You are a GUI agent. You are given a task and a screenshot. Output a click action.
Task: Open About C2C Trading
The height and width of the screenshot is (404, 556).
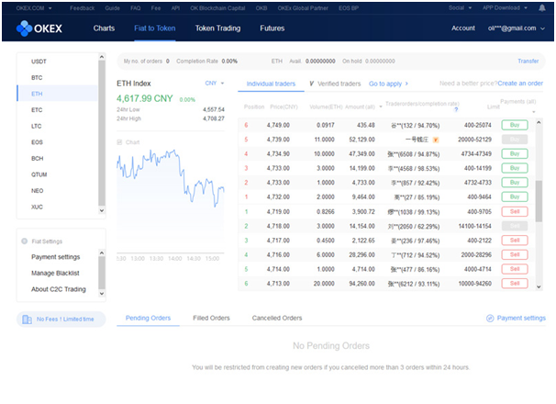59,289
